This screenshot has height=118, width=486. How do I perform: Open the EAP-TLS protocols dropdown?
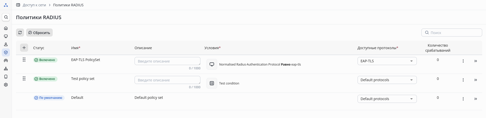coord(387,61)
